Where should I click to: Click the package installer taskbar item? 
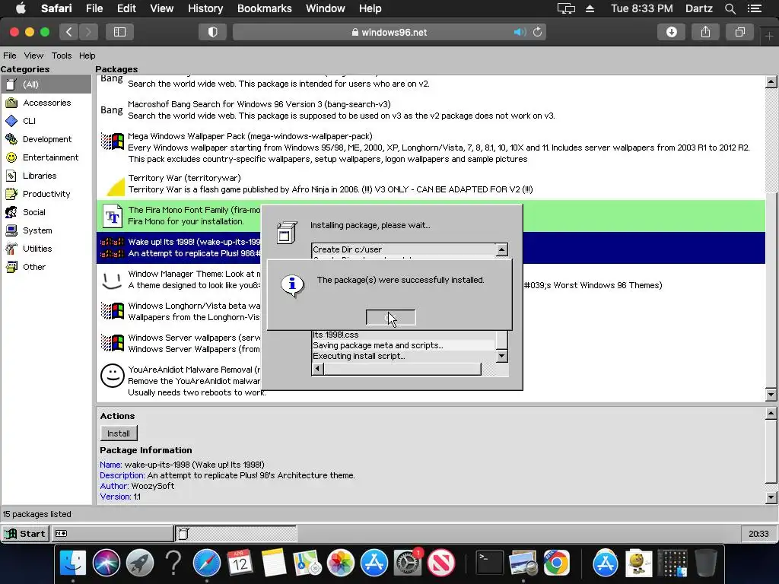[237, 534]
